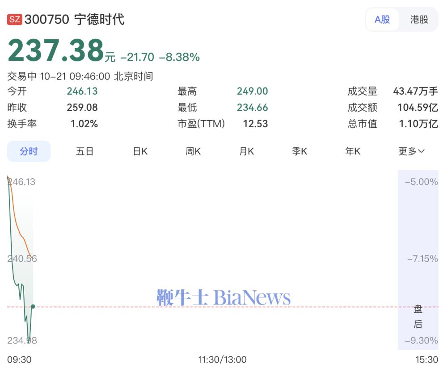
Task: Click the 换手率 value 1.02%
Action: pos(84,124)
